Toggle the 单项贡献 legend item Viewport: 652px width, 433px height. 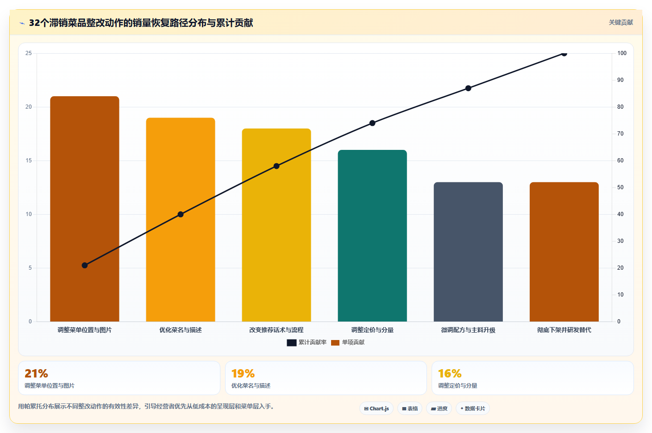[x=348, y=342]
